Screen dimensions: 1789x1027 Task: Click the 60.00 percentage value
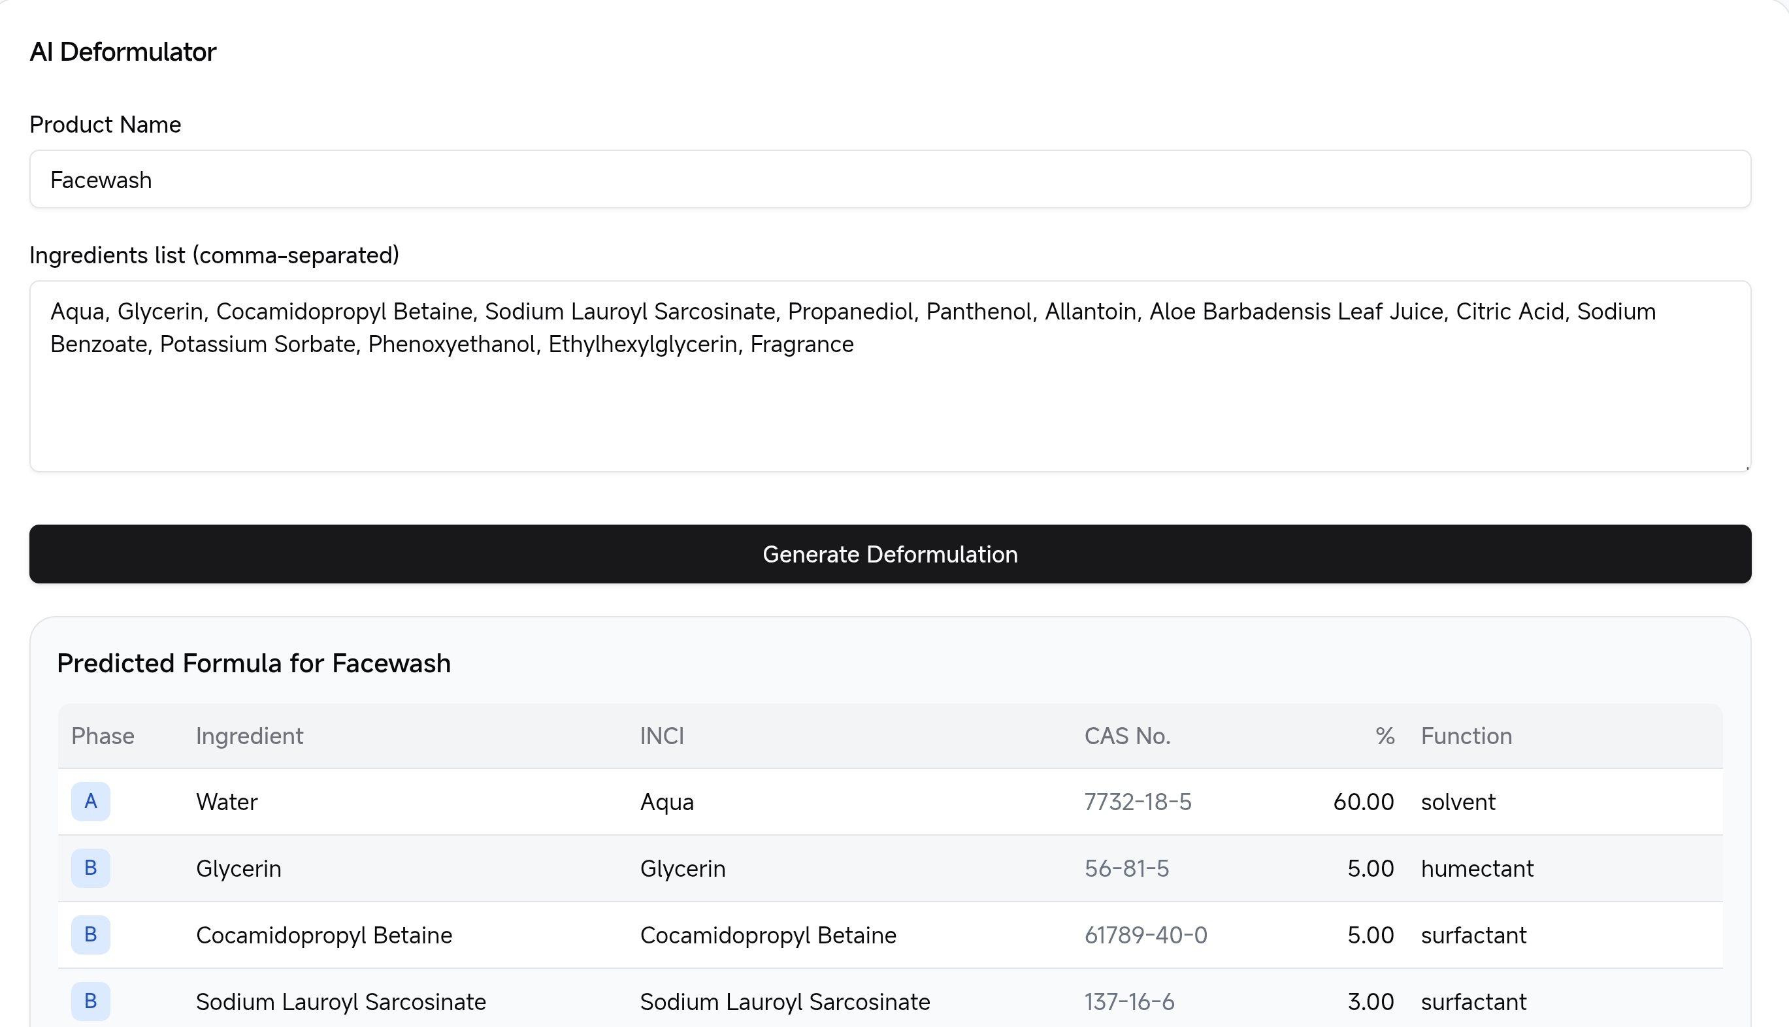1364,802
